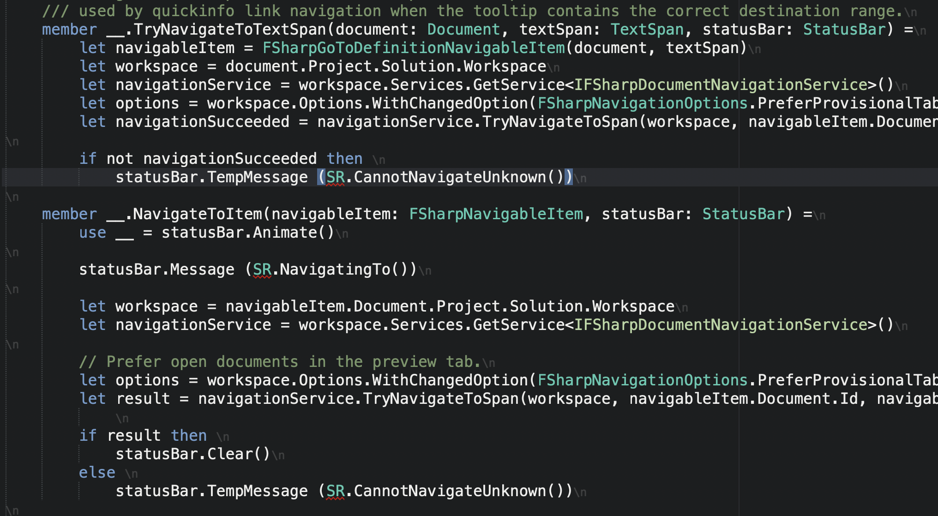Click navigationSucceeded in its let declaration
The image size is (938, 516).
pyautogui.click(x=202, y=122)
